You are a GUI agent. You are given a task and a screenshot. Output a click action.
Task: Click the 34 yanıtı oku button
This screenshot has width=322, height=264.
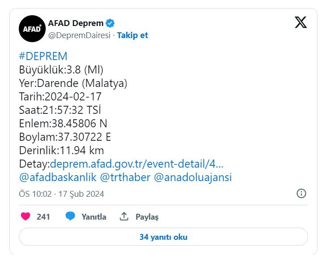point(163,237)
